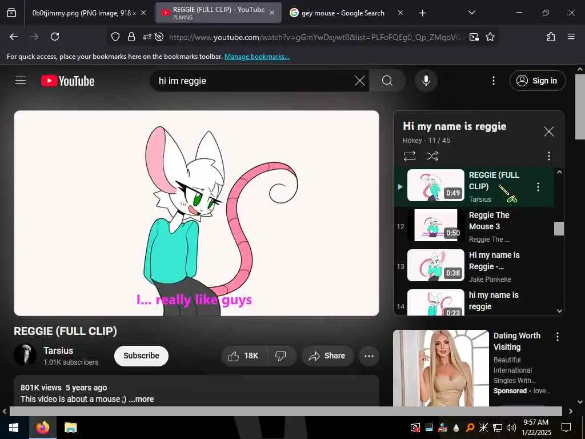Expand the list all tabs dropdown
The height and width of the screenshot is (439, 585).
(x=471, y=13)
